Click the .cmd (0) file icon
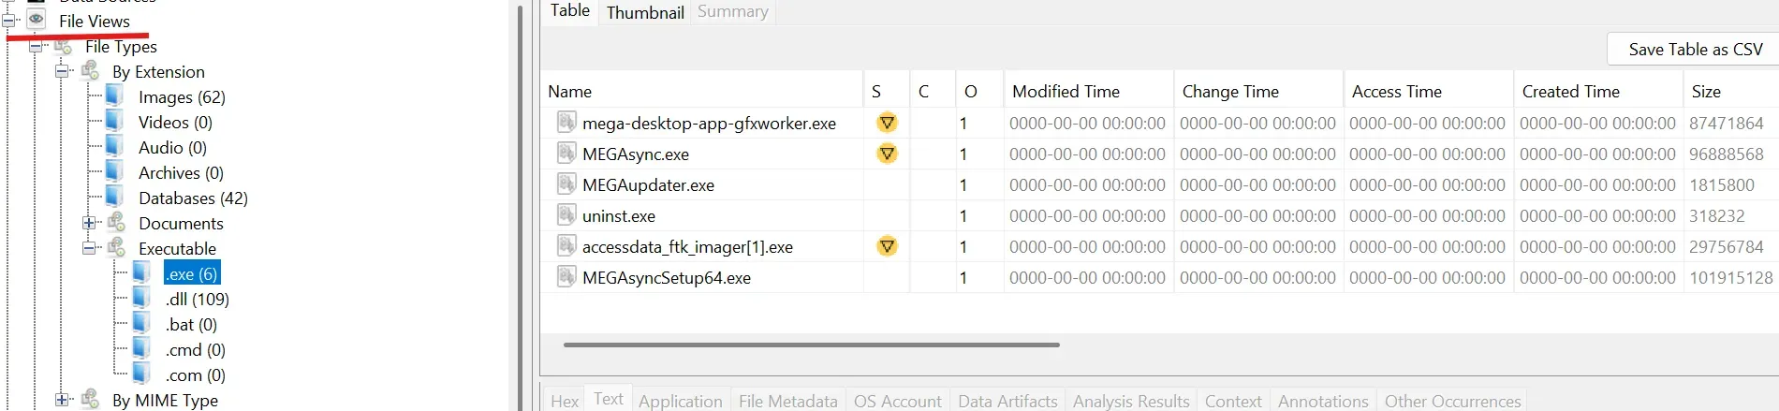Screen dimensions: 1779x411 tap(141, 348)
